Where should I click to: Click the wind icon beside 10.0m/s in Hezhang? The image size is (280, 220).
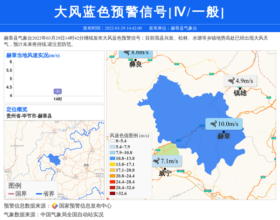pyautogui.click(x=213, y=124)
